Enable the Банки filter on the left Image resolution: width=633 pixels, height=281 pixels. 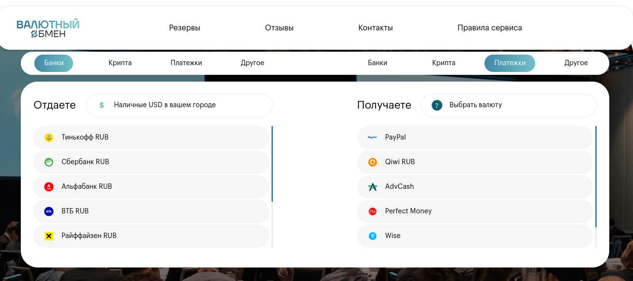54,63
